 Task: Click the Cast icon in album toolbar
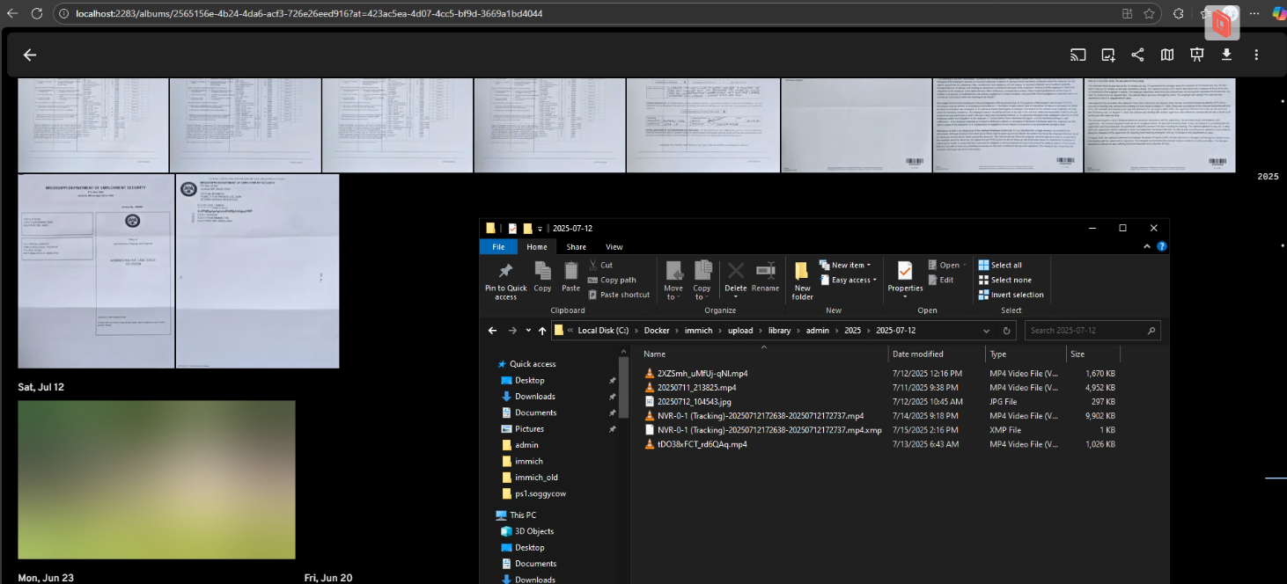point(1077,55)
